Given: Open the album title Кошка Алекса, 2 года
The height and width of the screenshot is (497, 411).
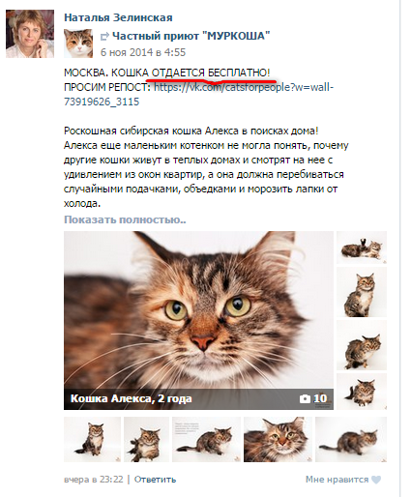Looking at the screenshot, I should (x=131, y=398).
